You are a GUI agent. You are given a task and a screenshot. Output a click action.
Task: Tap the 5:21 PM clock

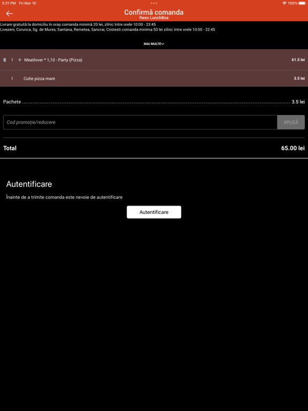[9, 3]
